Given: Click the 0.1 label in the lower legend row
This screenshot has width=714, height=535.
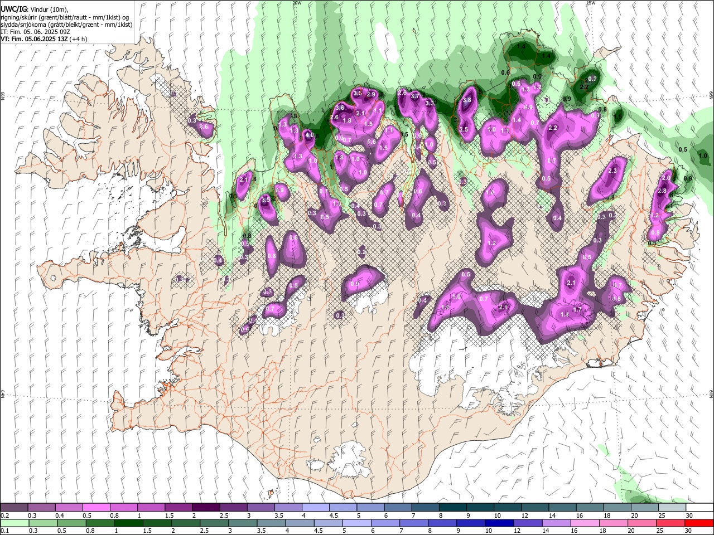Looking at the screenshot, I should [x=5, y=531].
